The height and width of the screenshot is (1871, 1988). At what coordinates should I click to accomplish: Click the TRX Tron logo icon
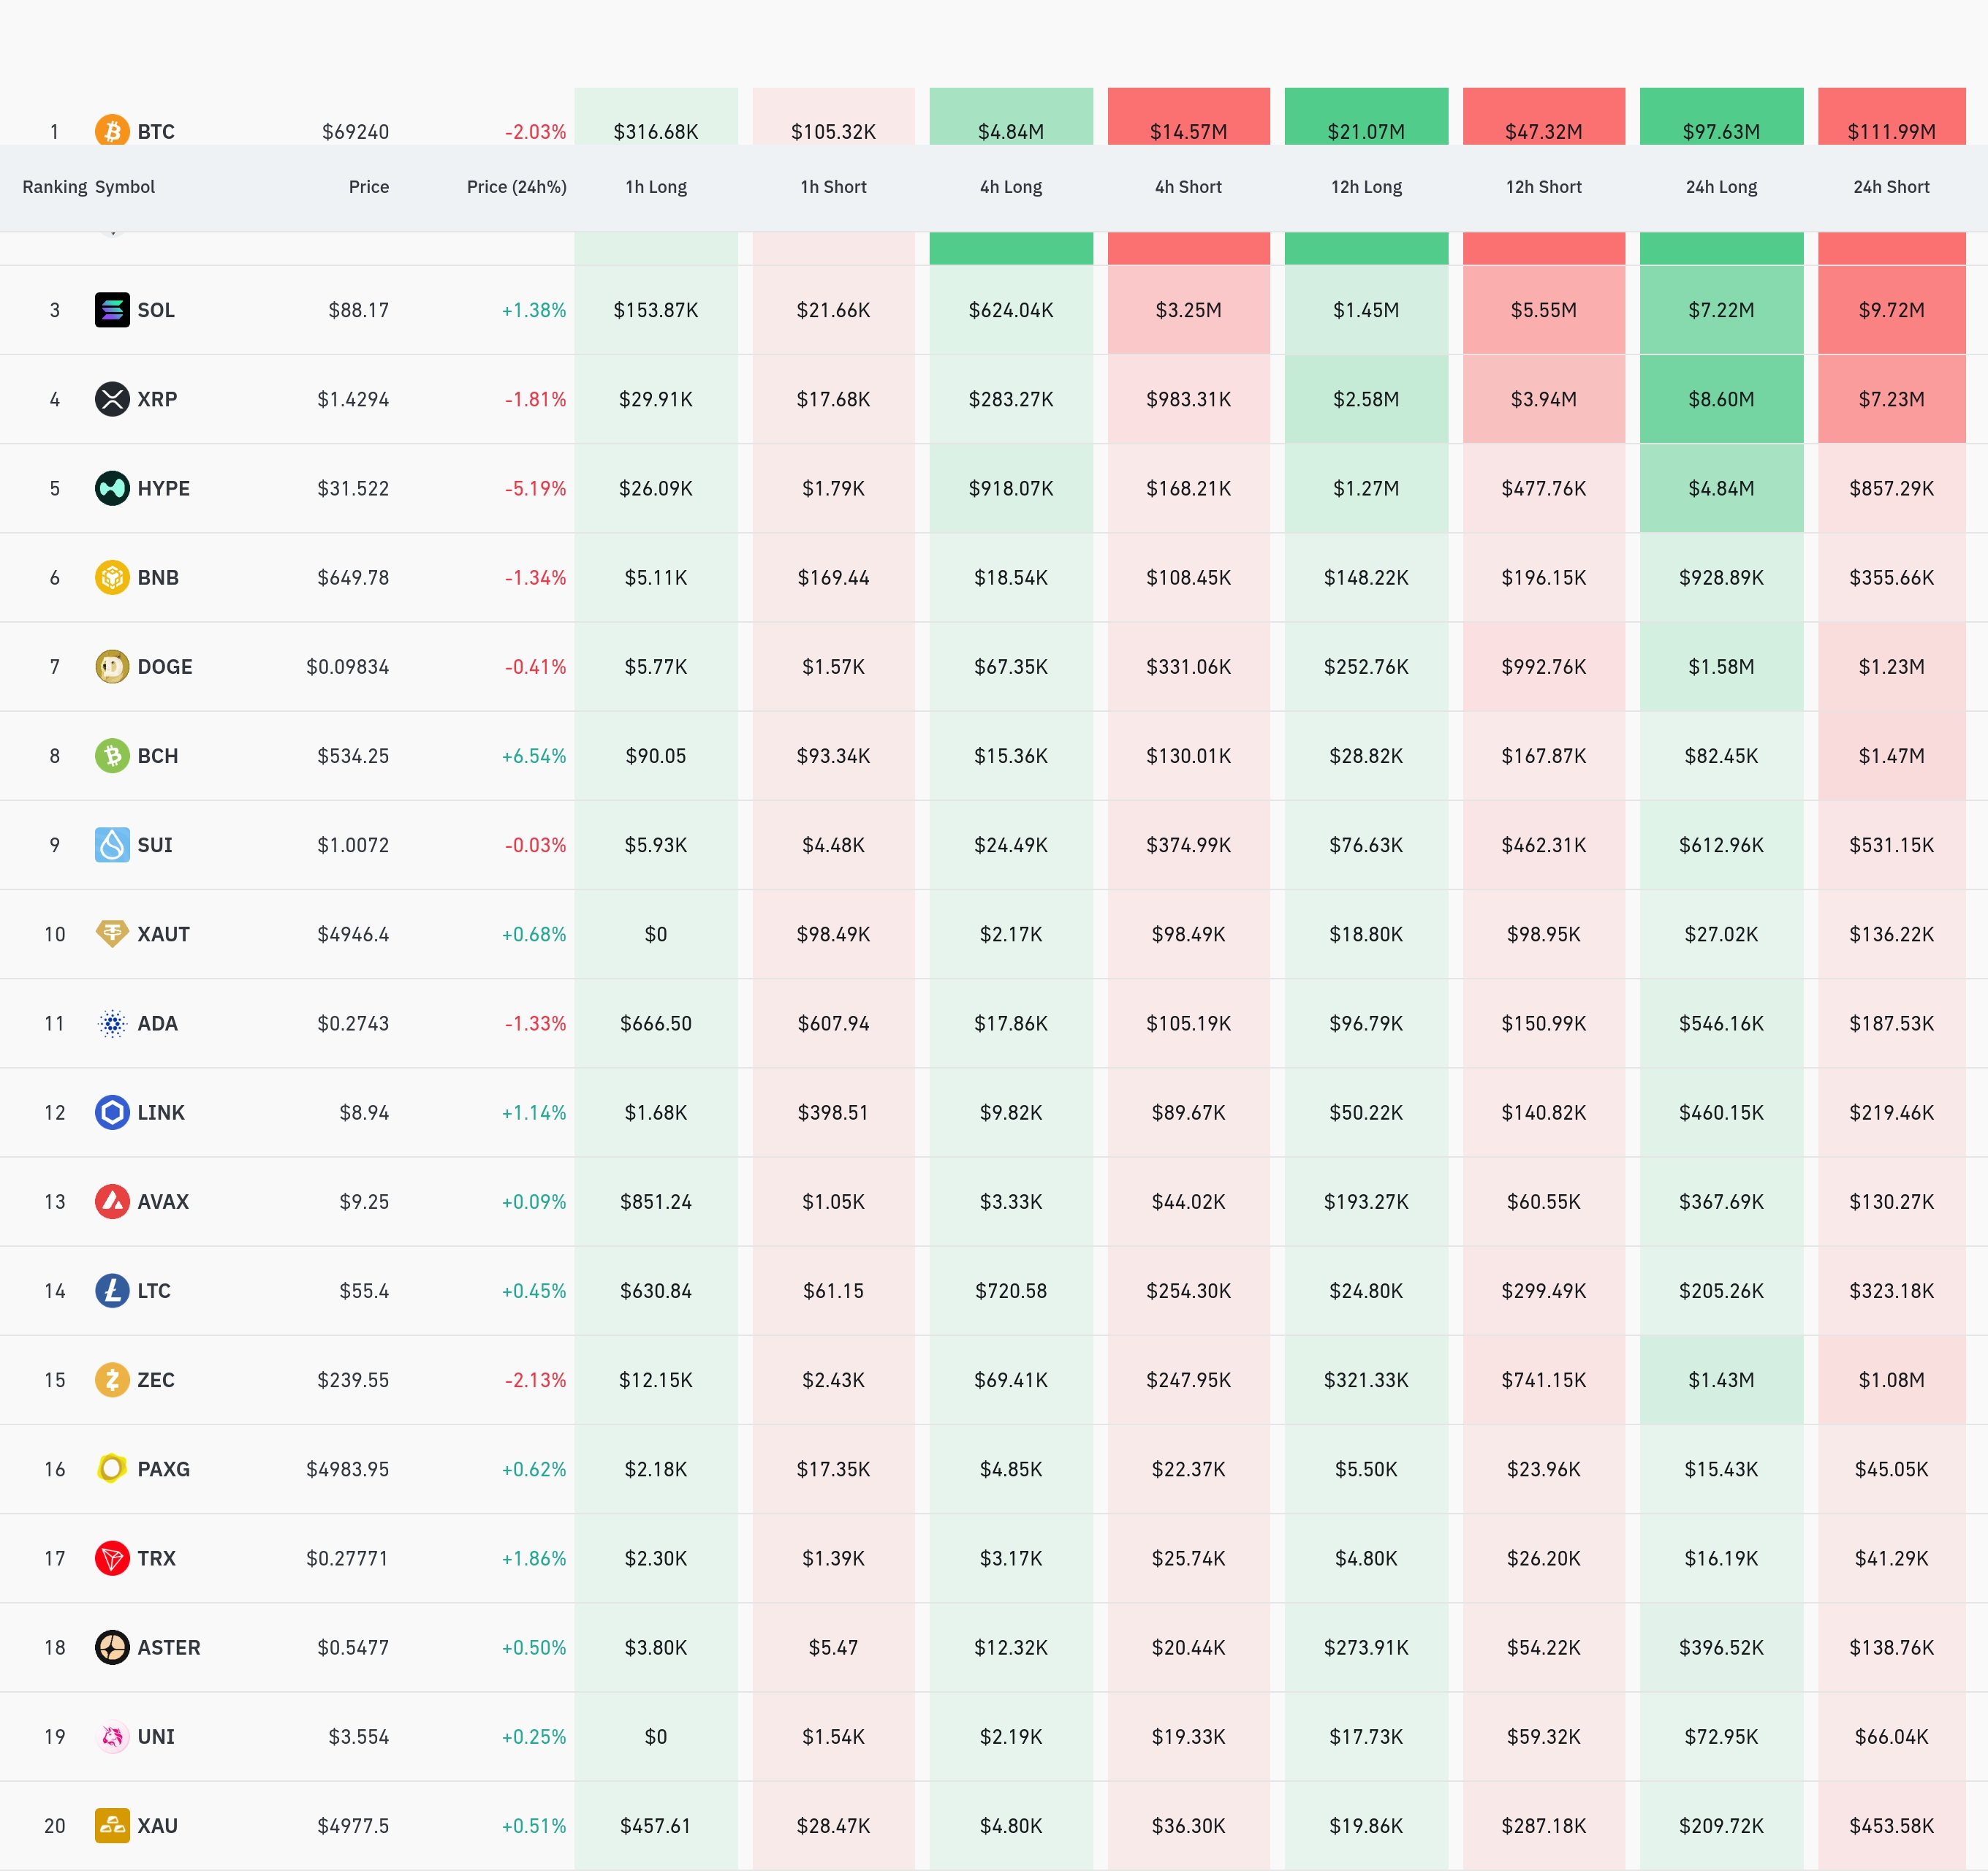(112, 1558)
